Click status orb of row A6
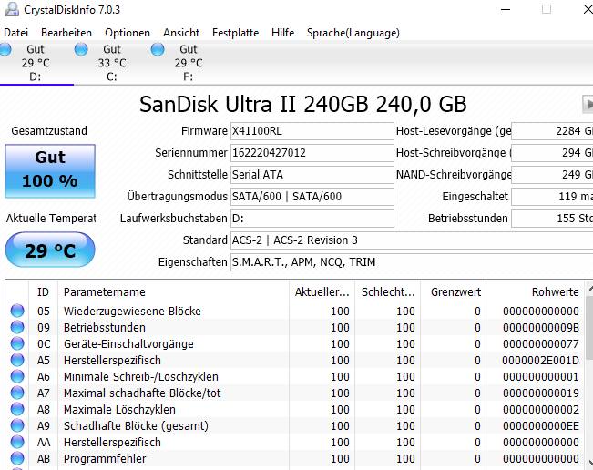 point(17,376)
